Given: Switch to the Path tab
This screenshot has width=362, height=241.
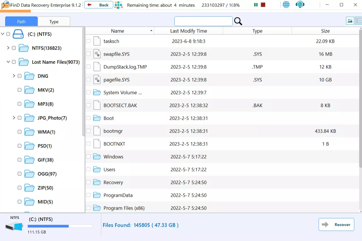Looking at the screenshot, I should [21, 21].
